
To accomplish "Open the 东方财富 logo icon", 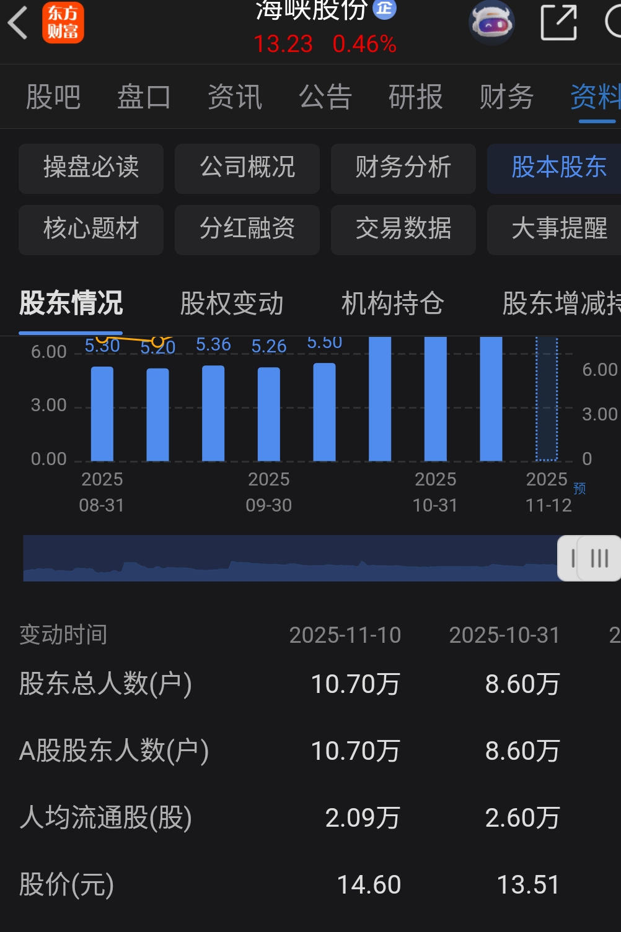I will tap(63, 23).
